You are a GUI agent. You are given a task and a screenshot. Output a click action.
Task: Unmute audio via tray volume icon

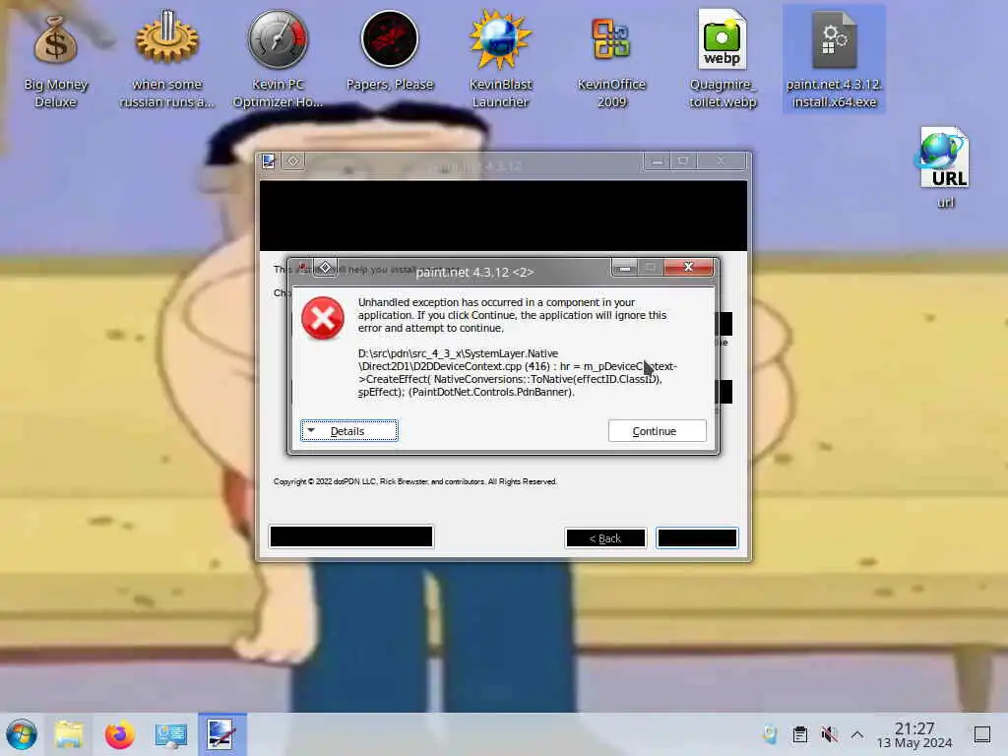829,734
